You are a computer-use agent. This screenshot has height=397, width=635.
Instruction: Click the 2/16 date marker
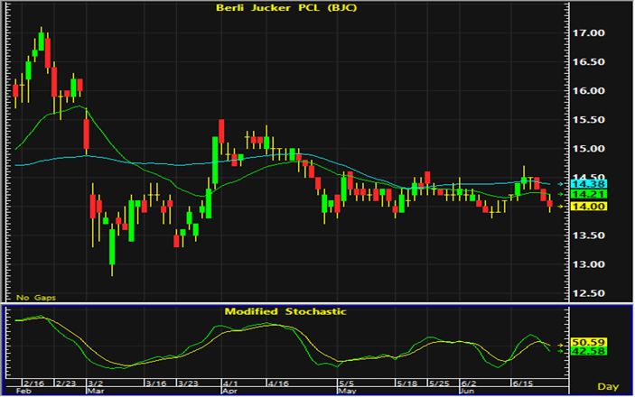click(33, 383)
